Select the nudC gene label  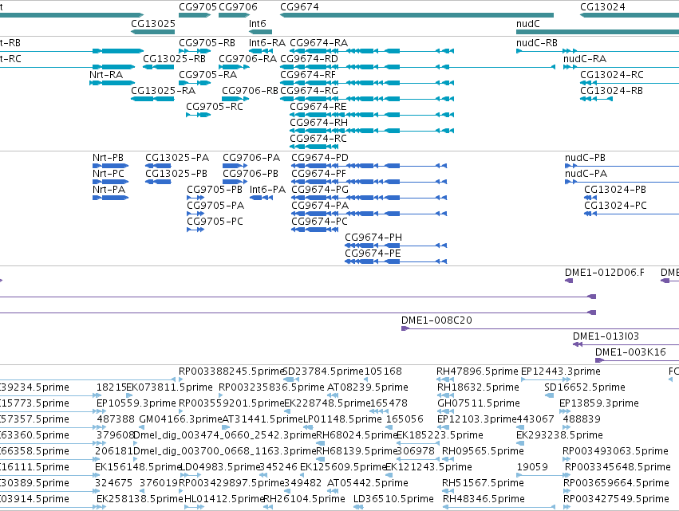click(x=527, y=23)
